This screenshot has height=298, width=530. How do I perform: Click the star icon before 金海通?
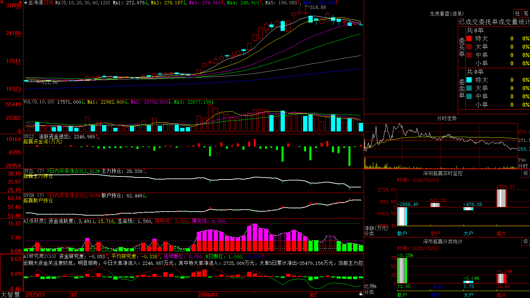[26, 3]
